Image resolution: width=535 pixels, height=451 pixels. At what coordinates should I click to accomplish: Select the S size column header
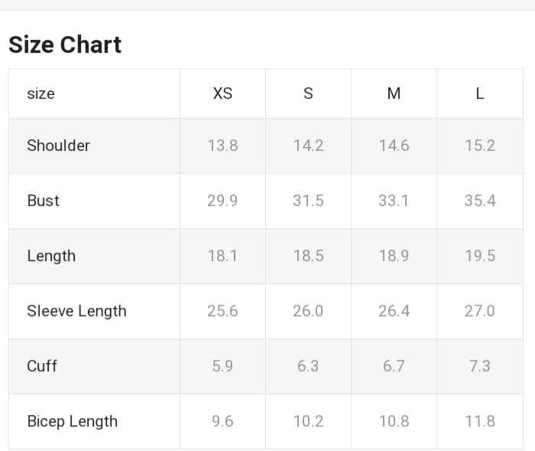click(308, 93)
